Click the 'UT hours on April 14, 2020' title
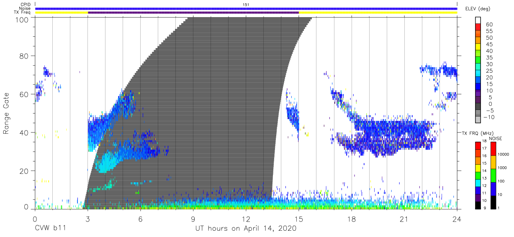The width and height of the screenshot is (514, 237). pos(246,229)
